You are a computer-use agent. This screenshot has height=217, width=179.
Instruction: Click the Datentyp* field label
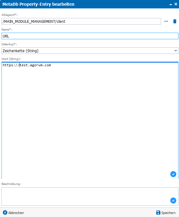tap(9, 44)
